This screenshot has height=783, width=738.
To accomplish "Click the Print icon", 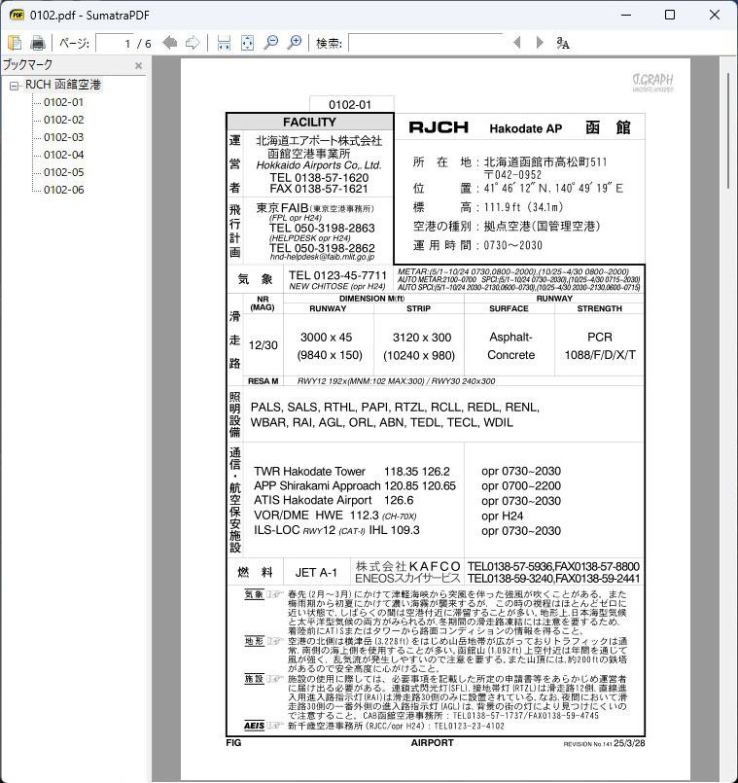I will pos(38,43).
